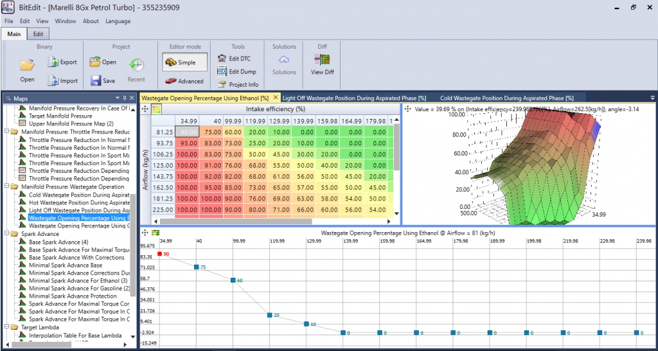Screen dimensions: 658x351
Task: Collapse the Target Lambda folder
Action: pos(6,327)
